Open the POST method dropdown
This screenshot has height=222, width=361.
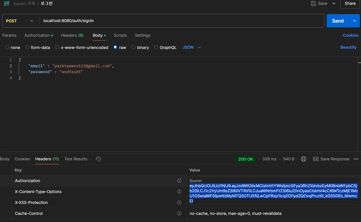click(x=20, y=21)
